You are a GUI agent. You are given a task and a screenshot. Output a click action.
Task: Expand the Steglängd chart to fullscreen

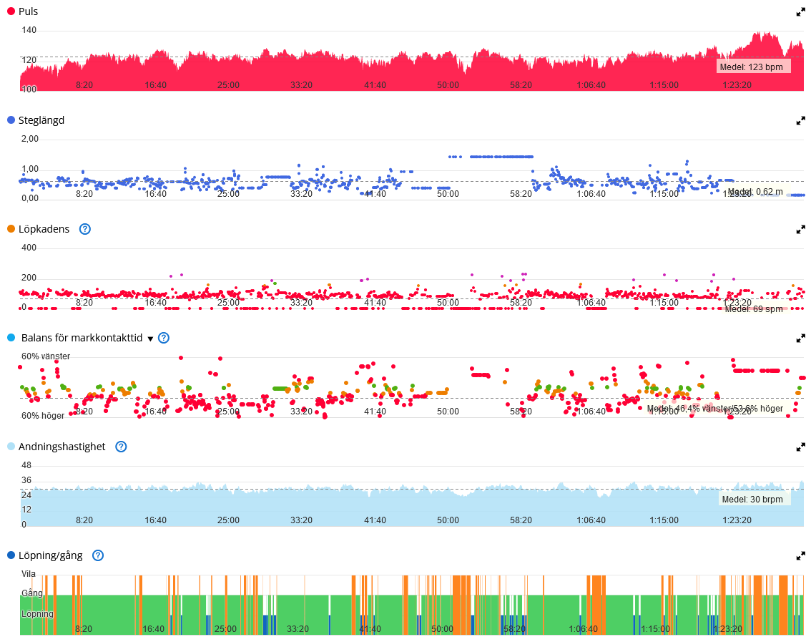(800, 121)
